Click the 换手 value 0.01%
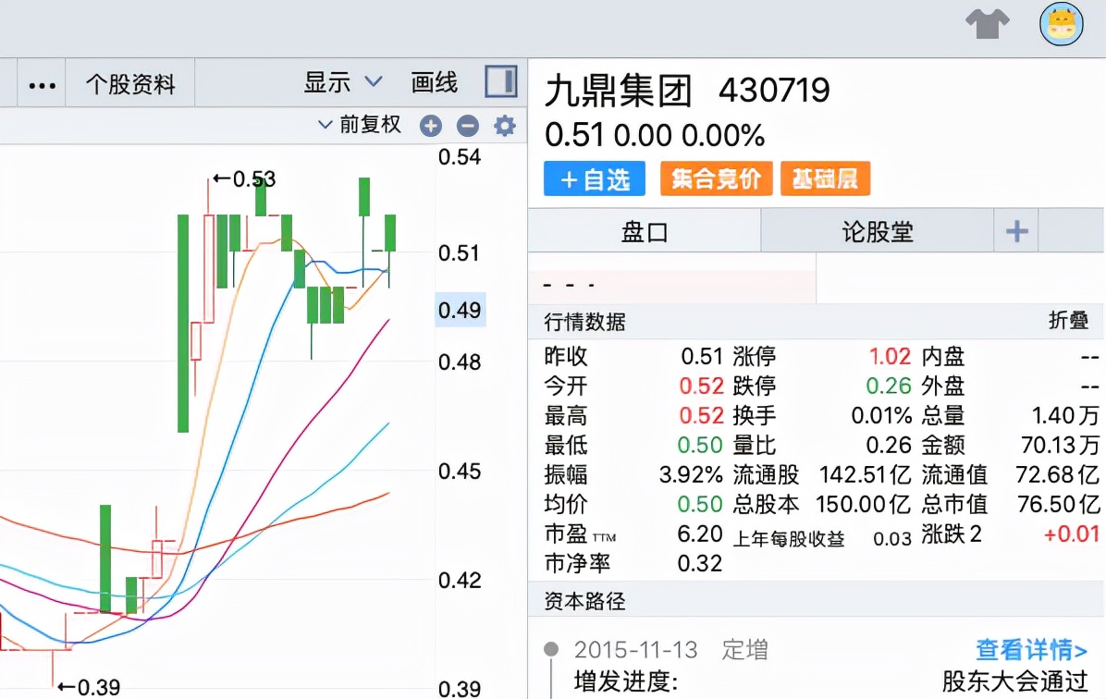Screen dimensions: 1106x699 click(x=881, y=415)
